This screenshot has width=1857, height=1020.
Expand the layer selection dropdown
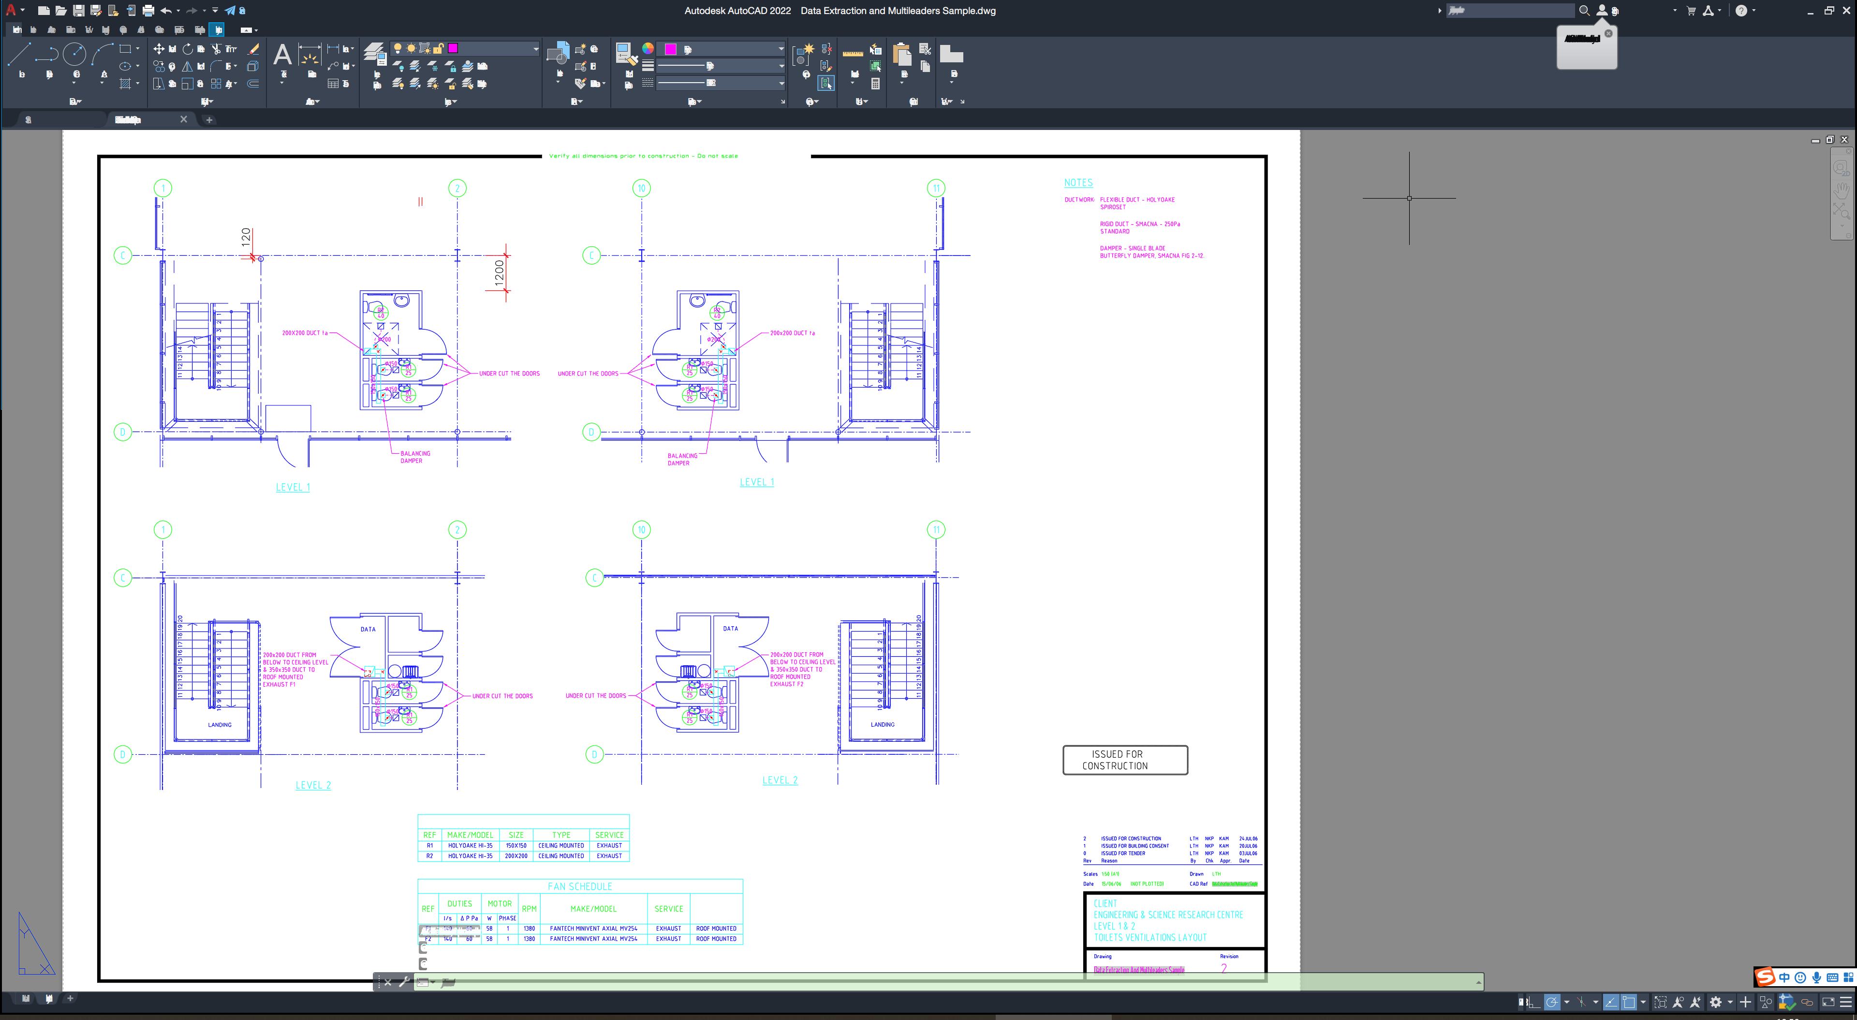click(536, 49)
